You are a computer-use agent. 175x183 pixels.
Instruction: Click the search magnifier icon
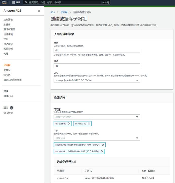tap(26, 2)
